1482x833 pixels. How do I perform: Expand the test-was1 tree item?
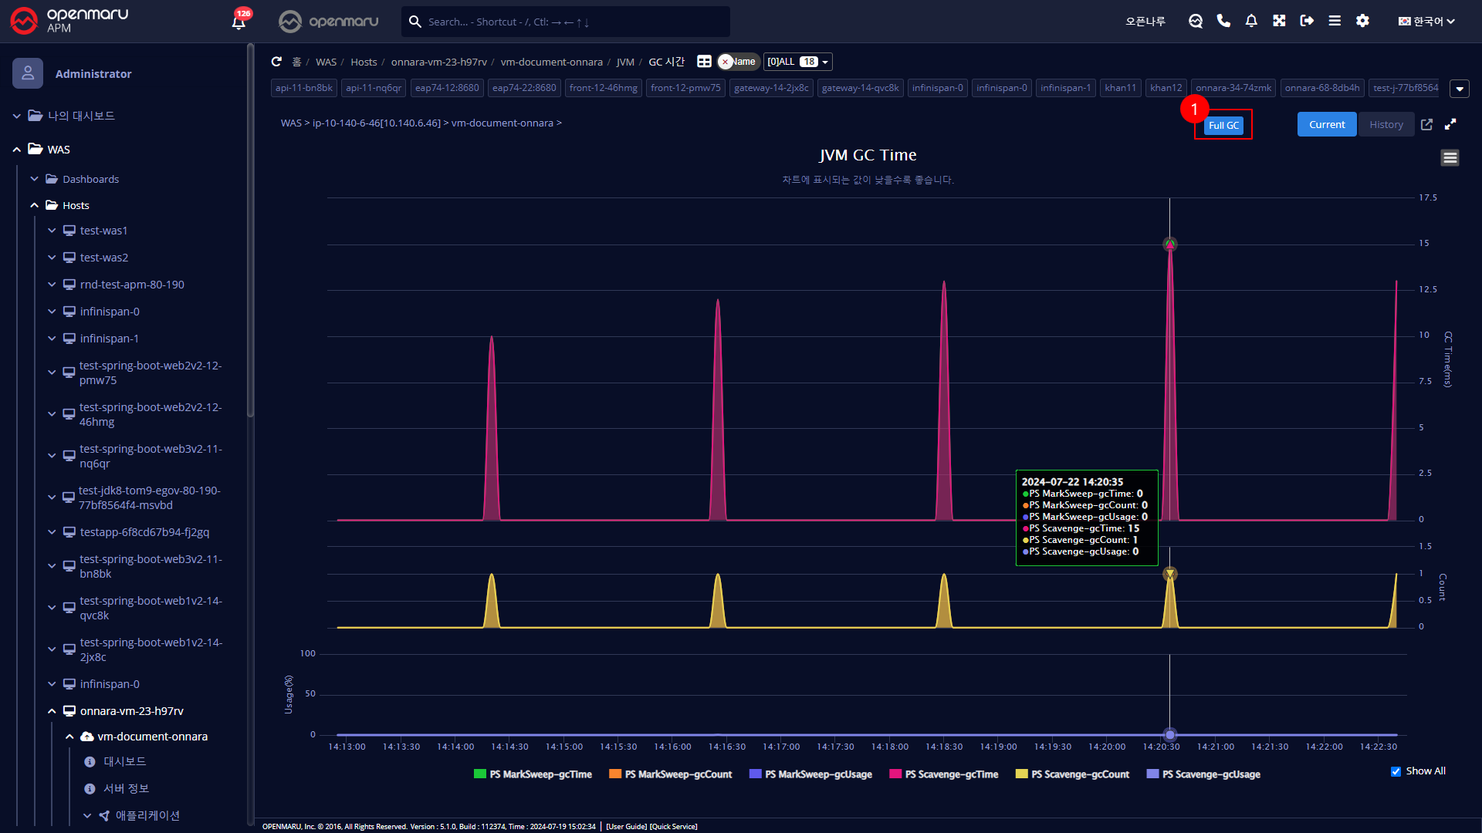pos(52,230)
